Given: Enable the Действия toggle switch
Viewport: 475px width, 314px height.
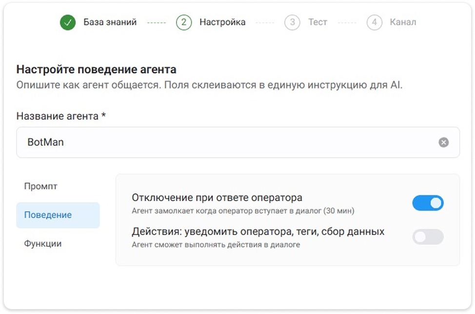Looking at the screenshot, I should [x=428, y=237].
